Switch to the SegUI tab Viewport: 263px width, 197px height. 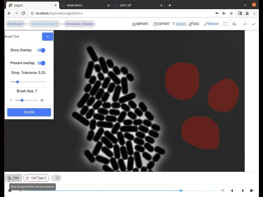pyautogui.click(x=33, y=5)
